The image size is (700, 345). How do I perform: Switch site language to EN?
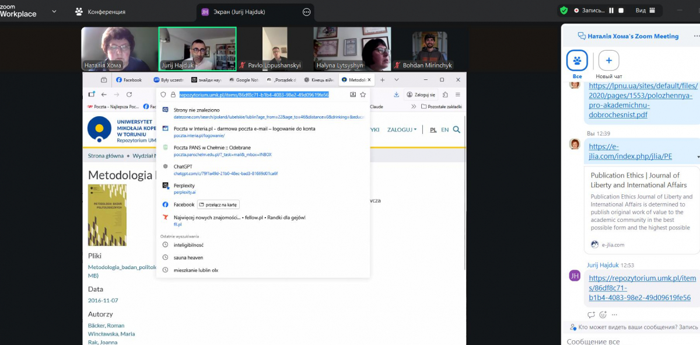click(444, 130)
